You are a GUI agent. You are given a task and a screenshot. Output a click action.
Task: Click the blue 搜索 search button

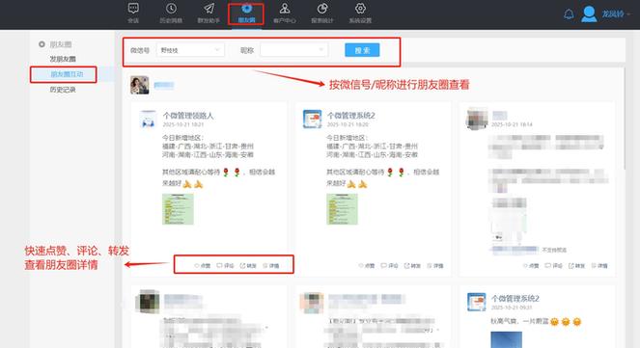[362, 50]
